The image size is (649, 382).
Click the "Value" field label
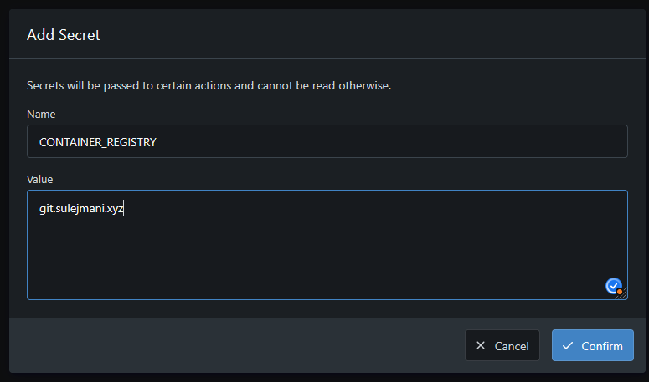38,179
